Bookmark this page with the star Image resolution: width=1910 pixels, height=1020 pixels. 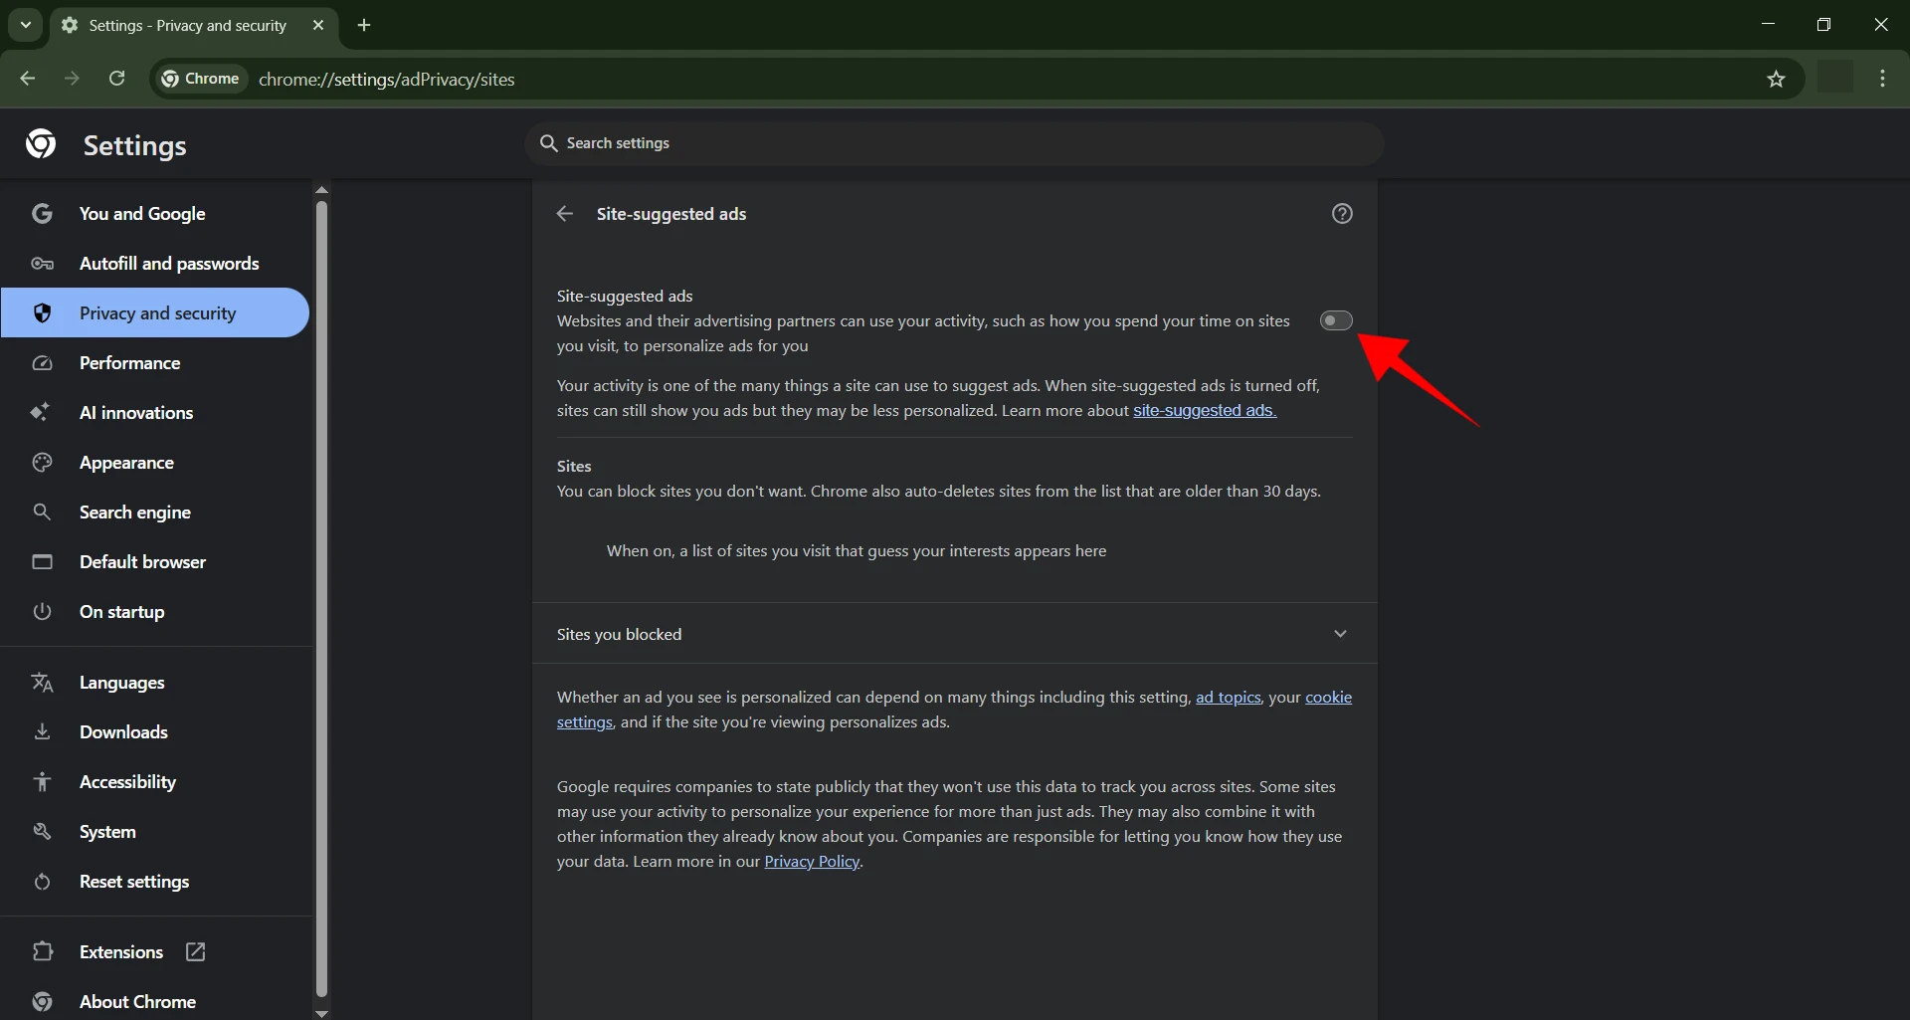tap(1777, 79)
